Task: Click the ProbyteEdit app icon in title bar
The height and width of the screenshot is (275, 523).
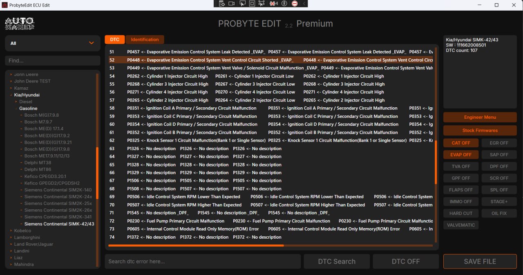Action: tap(4, 5)
